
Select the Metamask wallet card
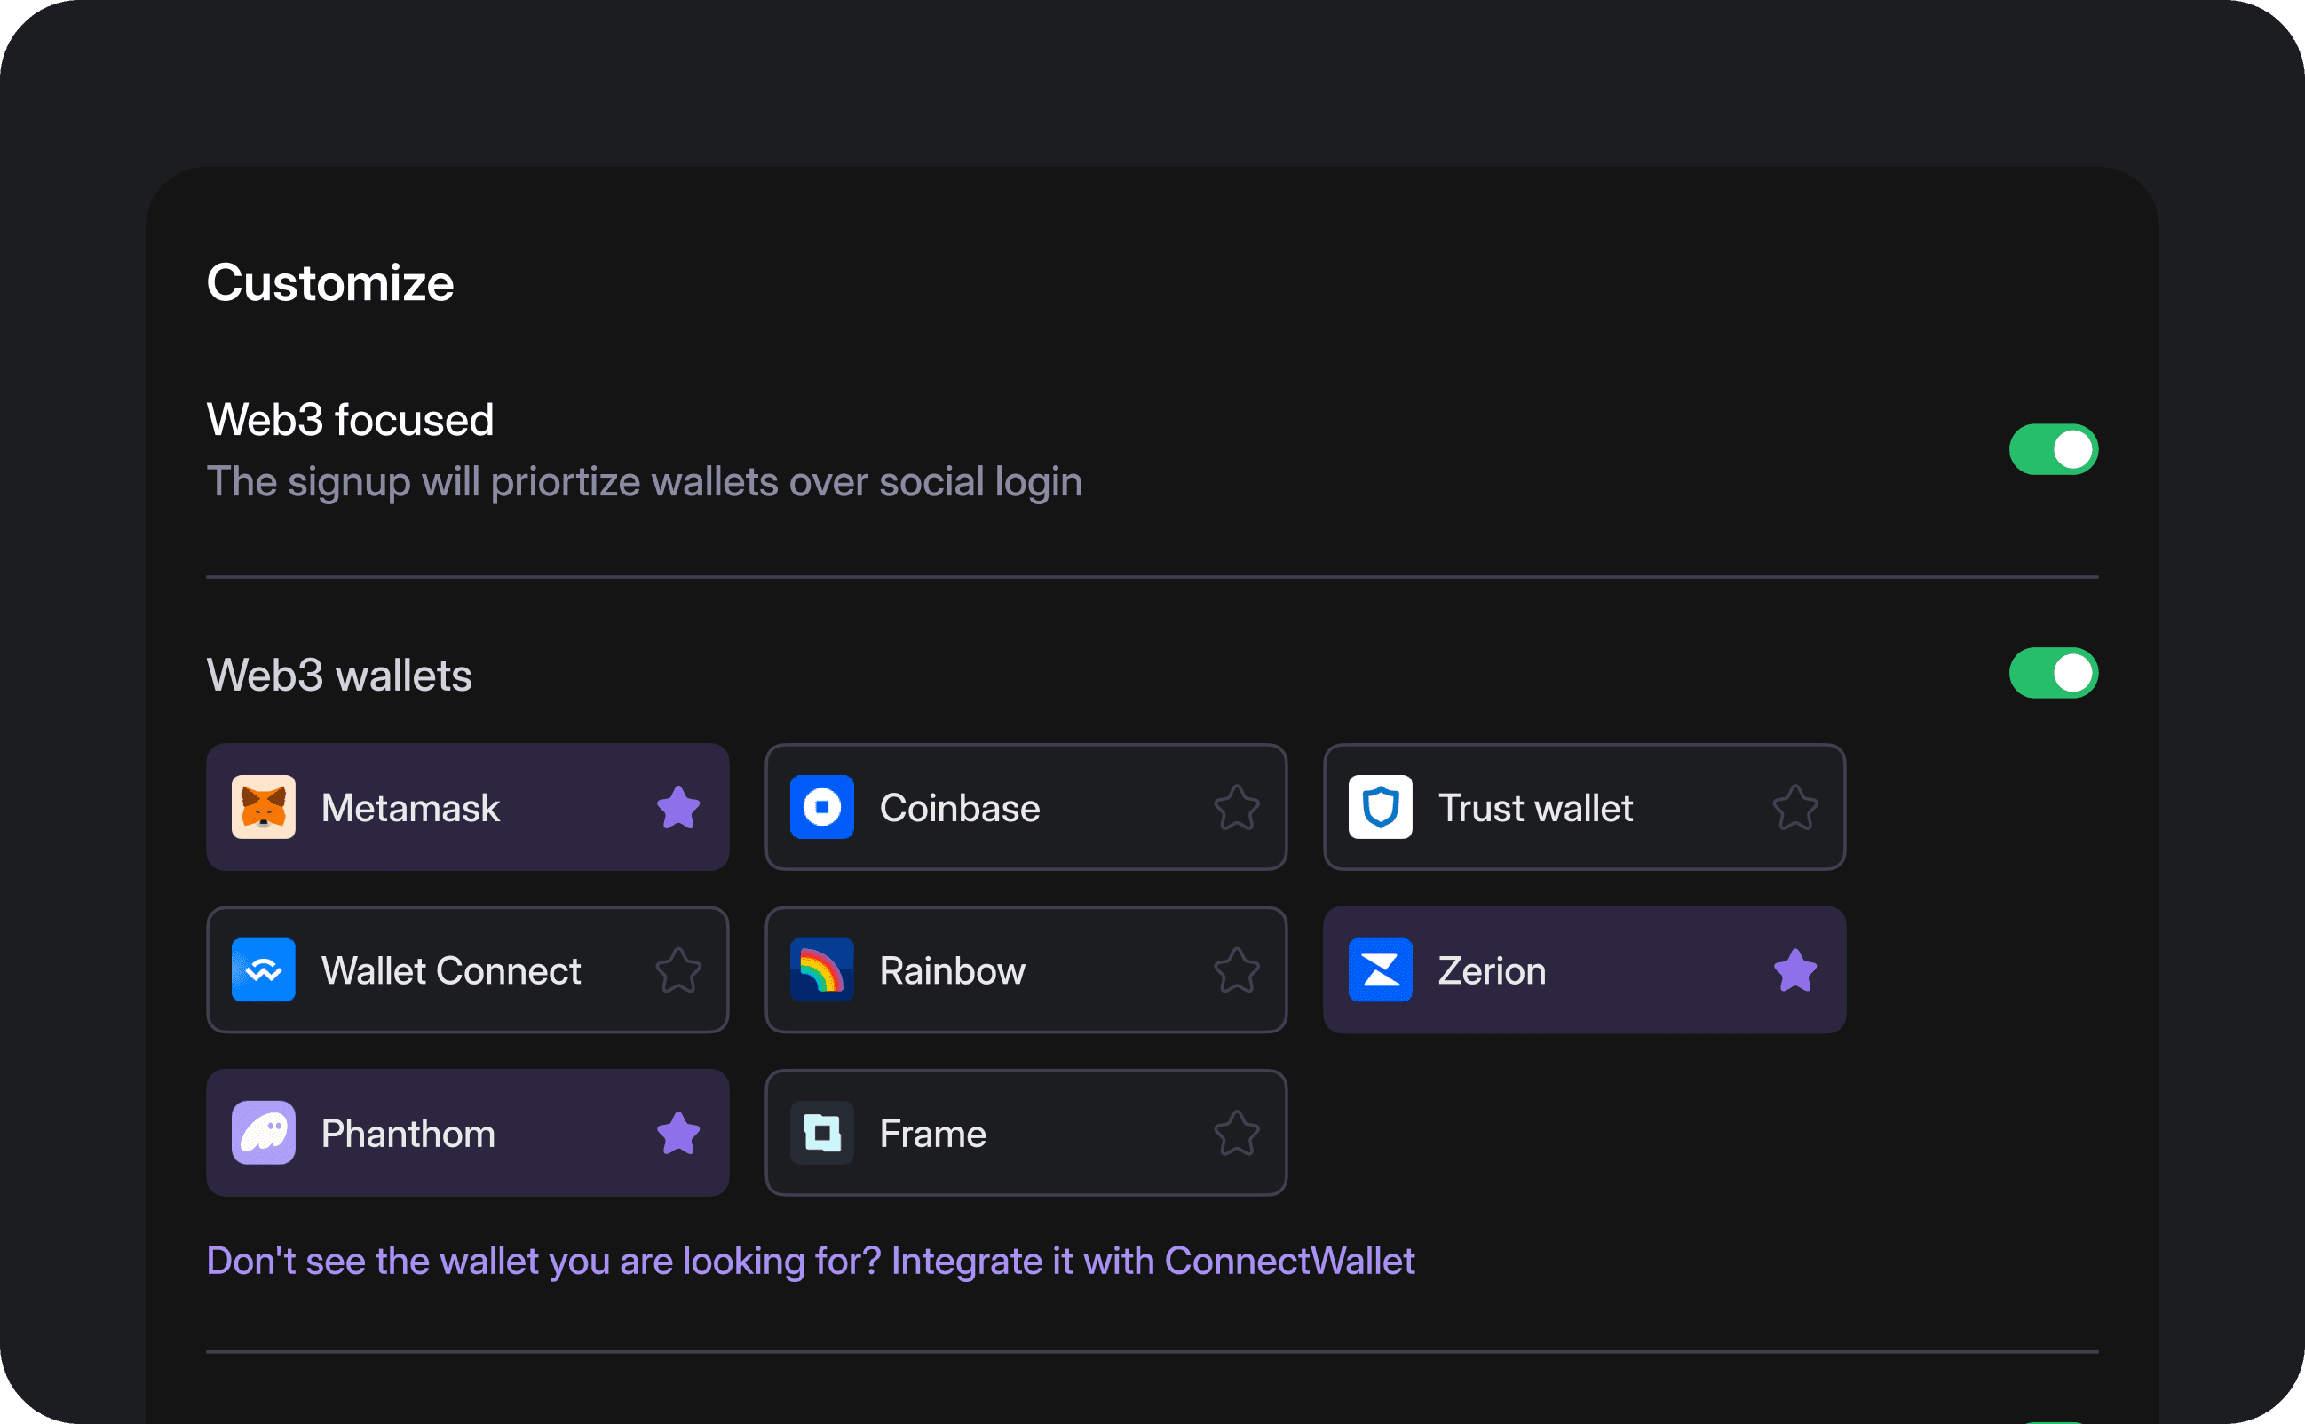click(468, 807)
